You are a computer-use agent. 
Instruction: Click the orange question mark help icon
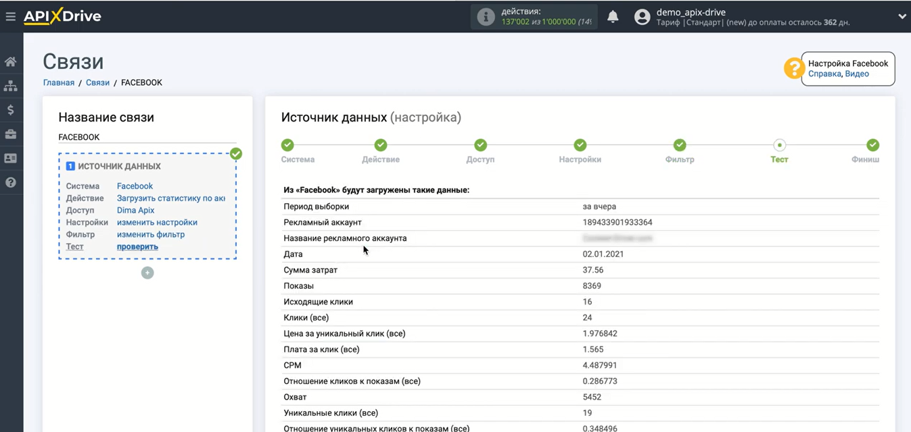coord(793,68)
